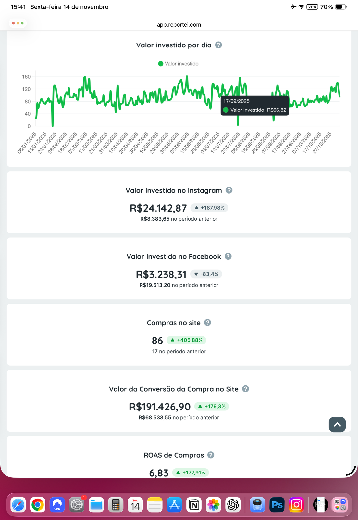Select the R$191.426,90 conversion value
This screenshot has width=358, height=520.
(x=160, y=407)
